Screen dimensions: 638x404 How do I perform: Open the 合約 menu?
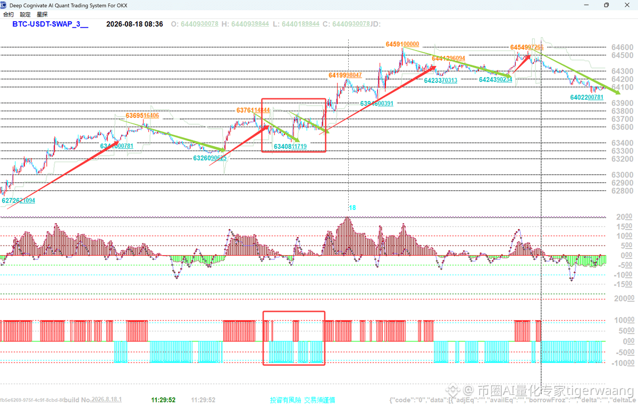pos(9,14)
